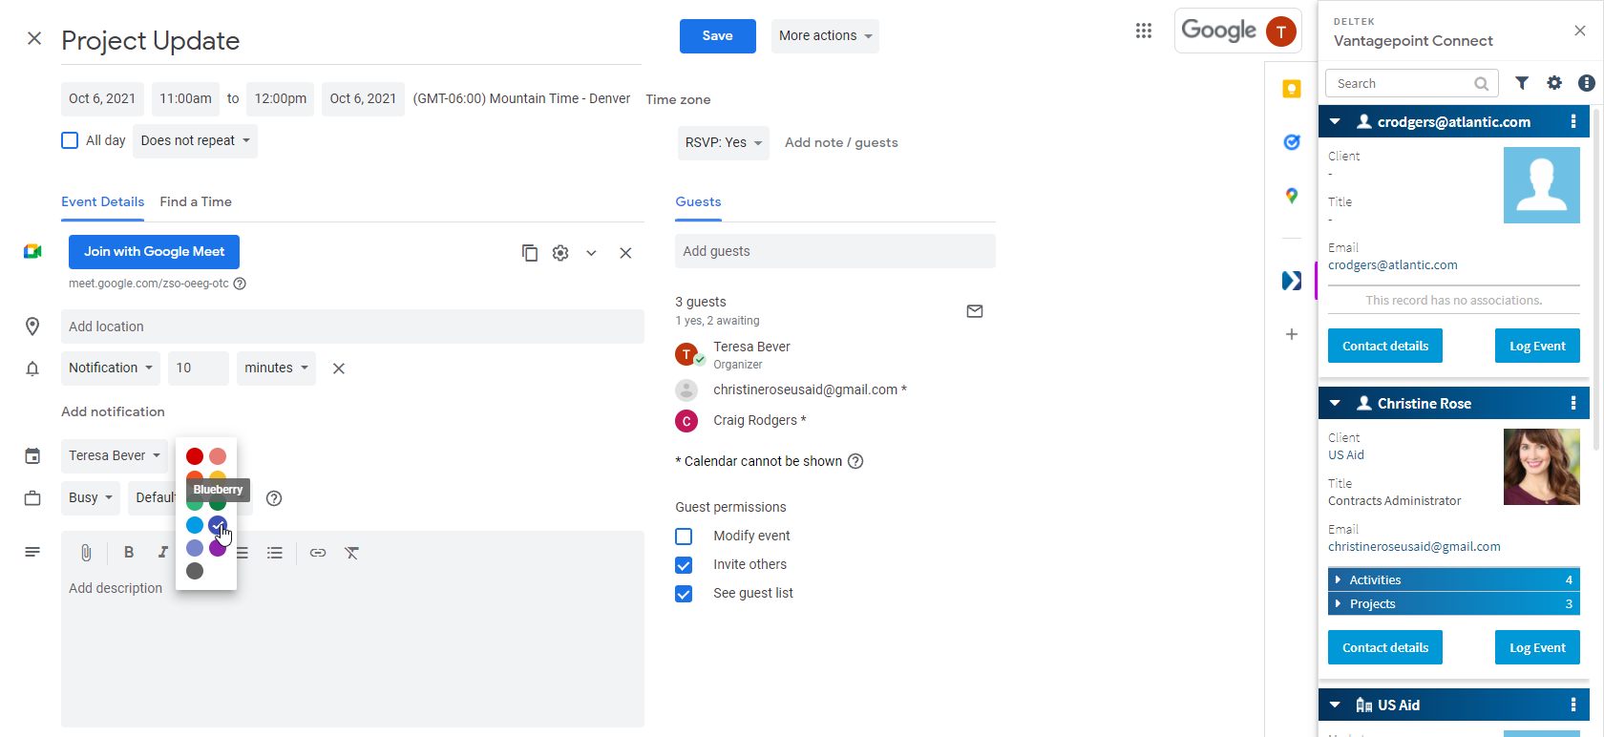Open US Aid card options menu
The width and height of the screenshot is (1604, 737).
click(x=1573, y=705)
